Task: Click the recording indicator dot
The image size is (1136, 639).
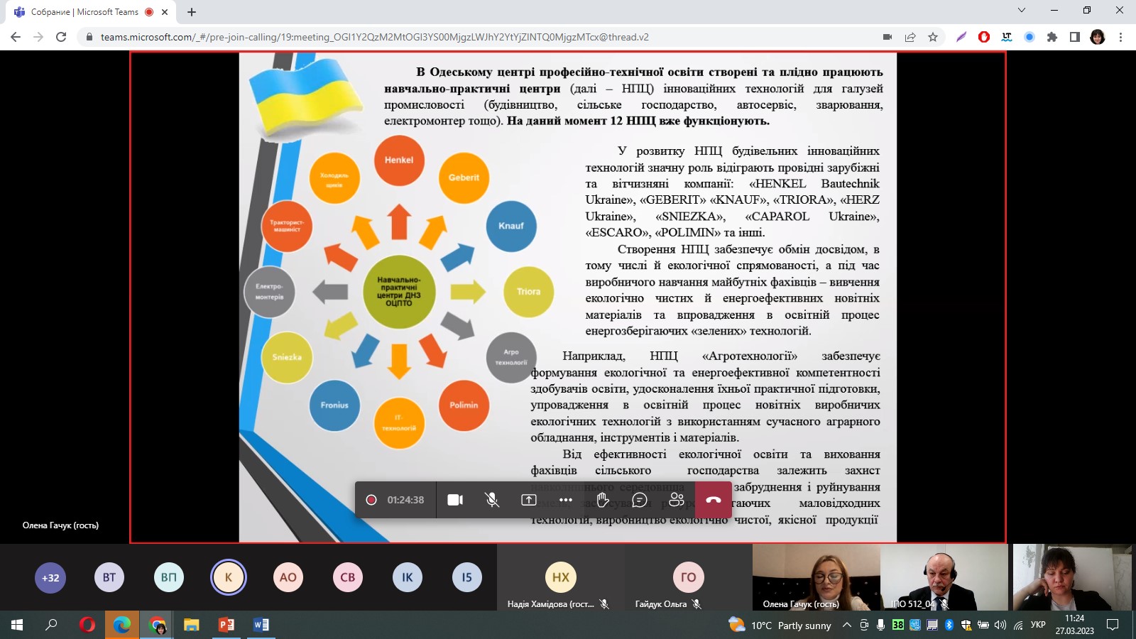Action: coord(371,500)
